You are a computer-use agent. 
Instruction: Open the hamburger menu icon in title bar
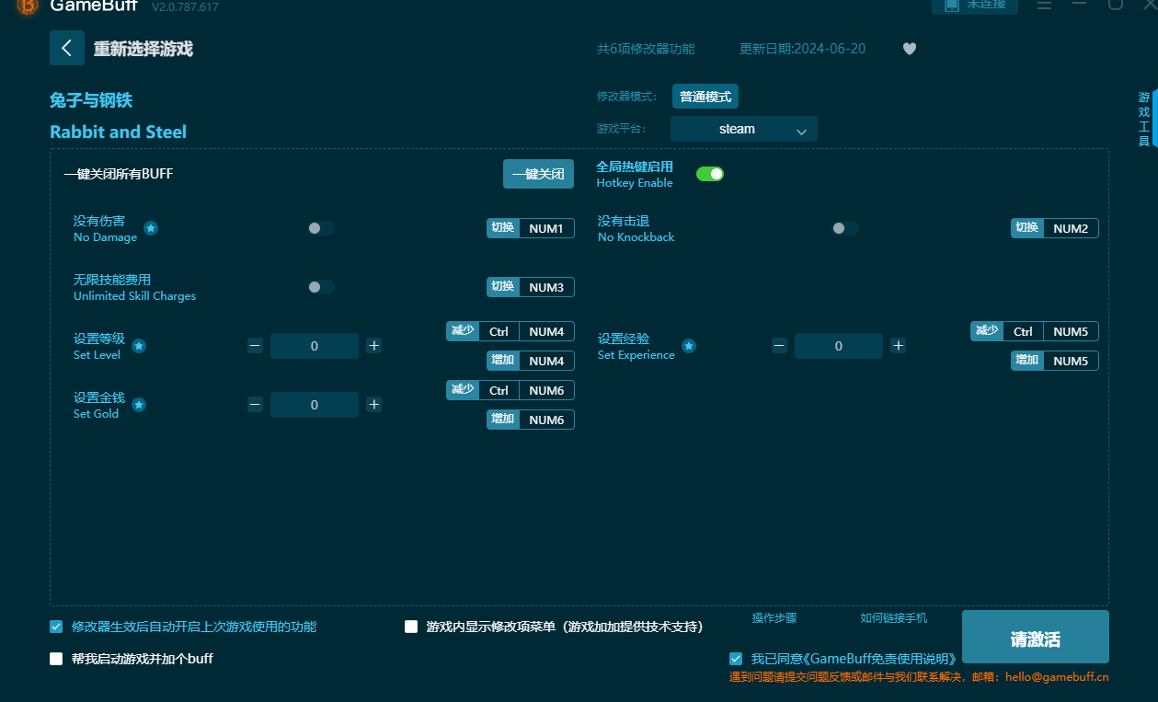coord(1044,5)
